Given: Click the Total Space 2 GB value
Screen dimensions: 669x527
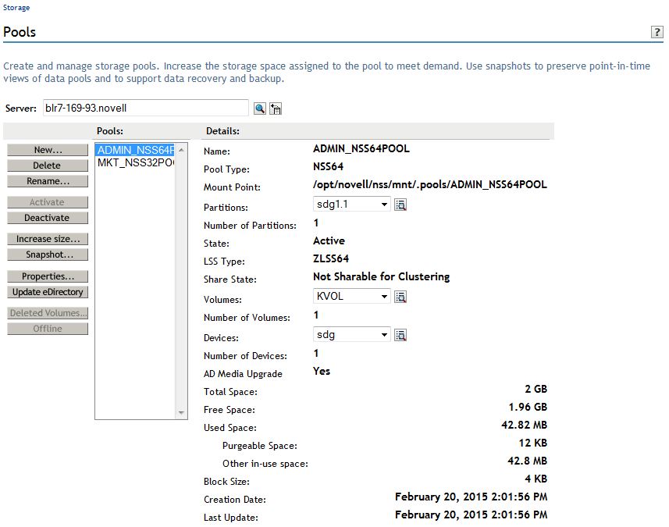Looking at the screenshot, I should [536, 389].
